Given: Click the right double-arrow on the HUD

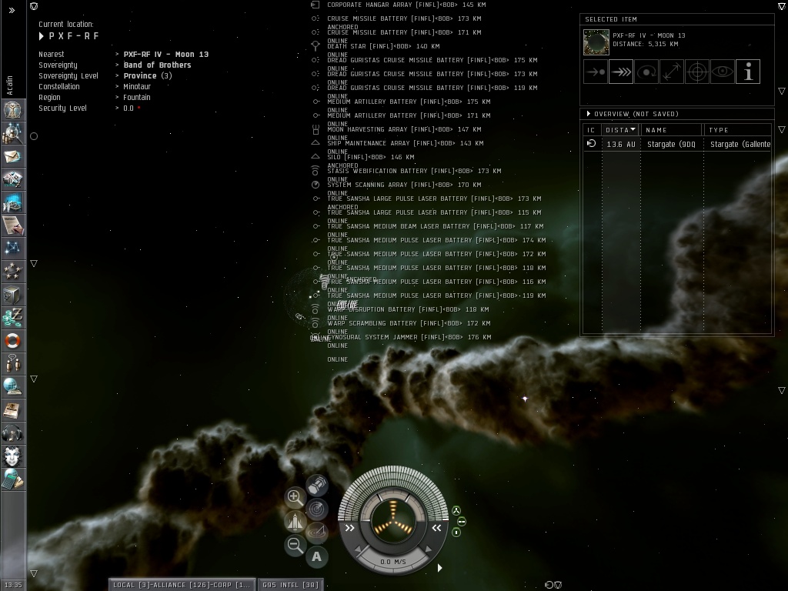Looking at the screenshot, I should click(436, 528).
